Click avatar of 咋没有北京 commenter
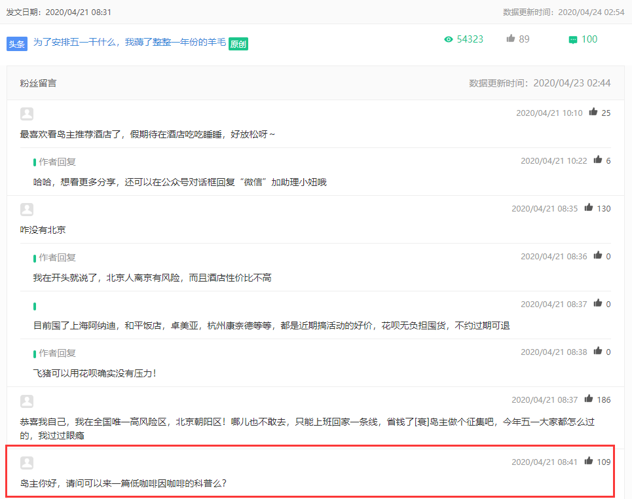 tap(27, 209)
